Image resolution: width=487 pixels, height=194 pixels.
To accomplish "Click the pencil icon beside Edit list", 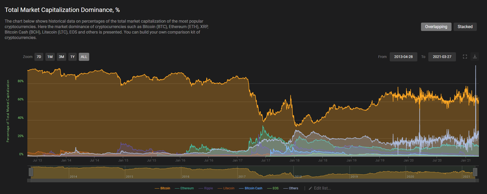I will (x=310, y=188).
